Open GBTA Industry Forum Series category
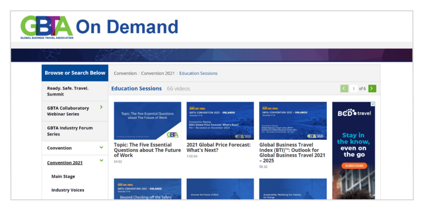Image resolution: width=424 pixels, height=212 pixels. tap(70, 131)
